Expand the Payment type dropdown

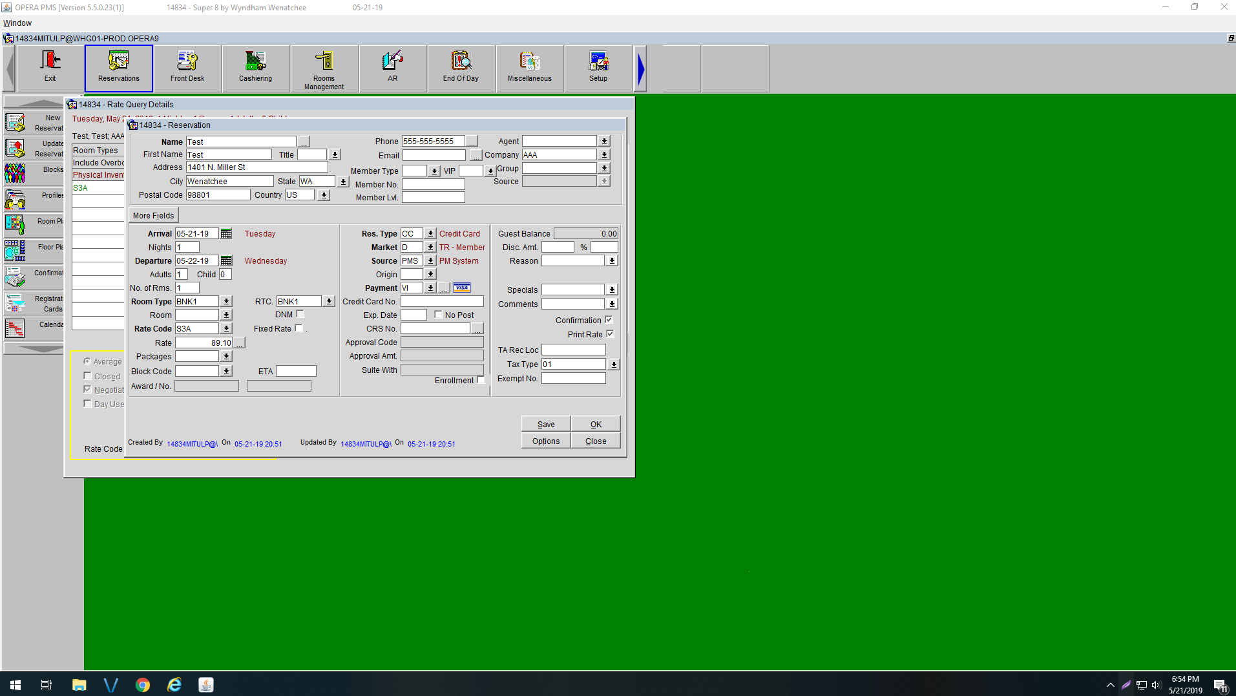pos(430,288)
